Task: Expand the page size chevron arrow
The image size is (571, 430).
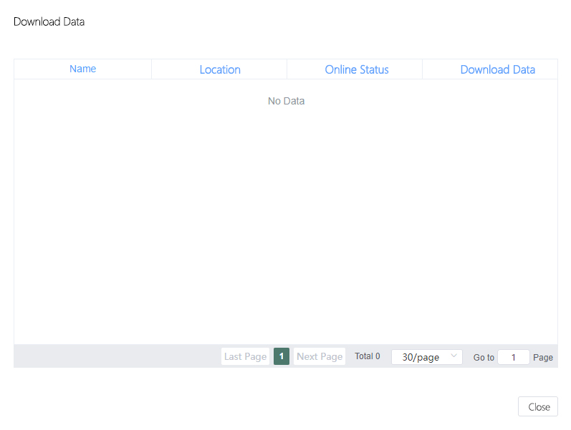Action: (454, 356)
